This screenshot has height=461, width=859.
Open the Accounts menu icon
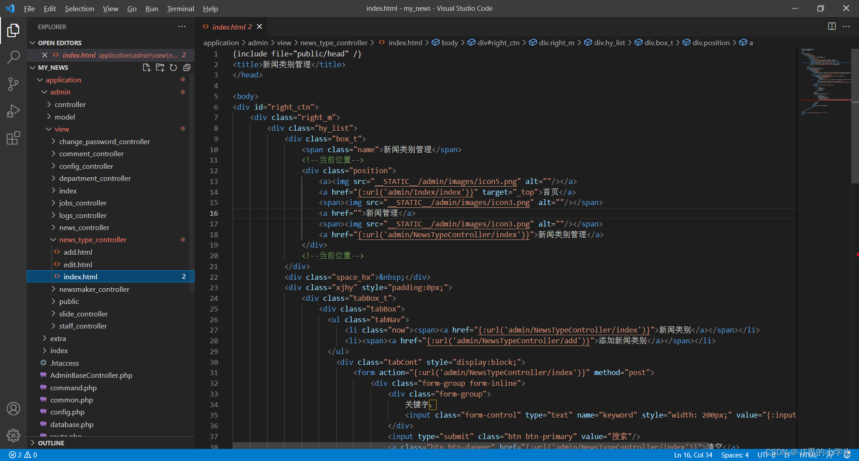(x=13, y=409)
